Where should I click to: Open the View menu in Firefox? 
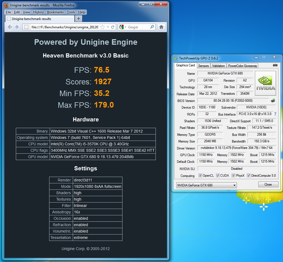click(x=26, y=12)
